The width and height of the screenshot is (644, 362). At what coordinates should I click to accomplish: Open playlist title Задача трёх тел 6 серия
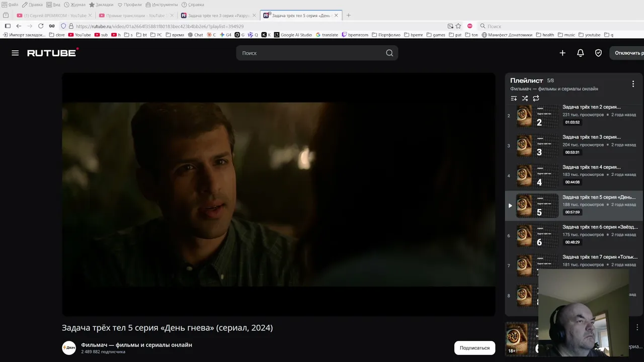(x=600, y=227)
